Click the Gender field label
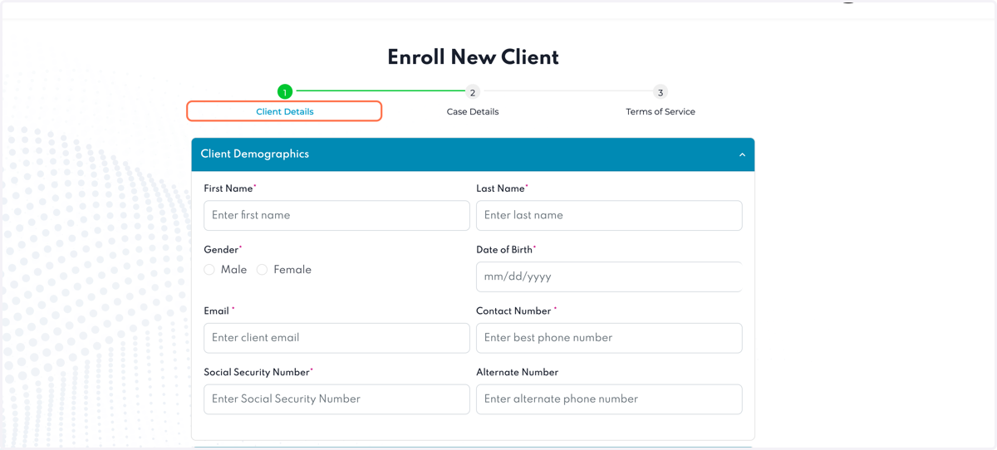The image size is (997, 450). pyautogui.click(x=221, y=250)
